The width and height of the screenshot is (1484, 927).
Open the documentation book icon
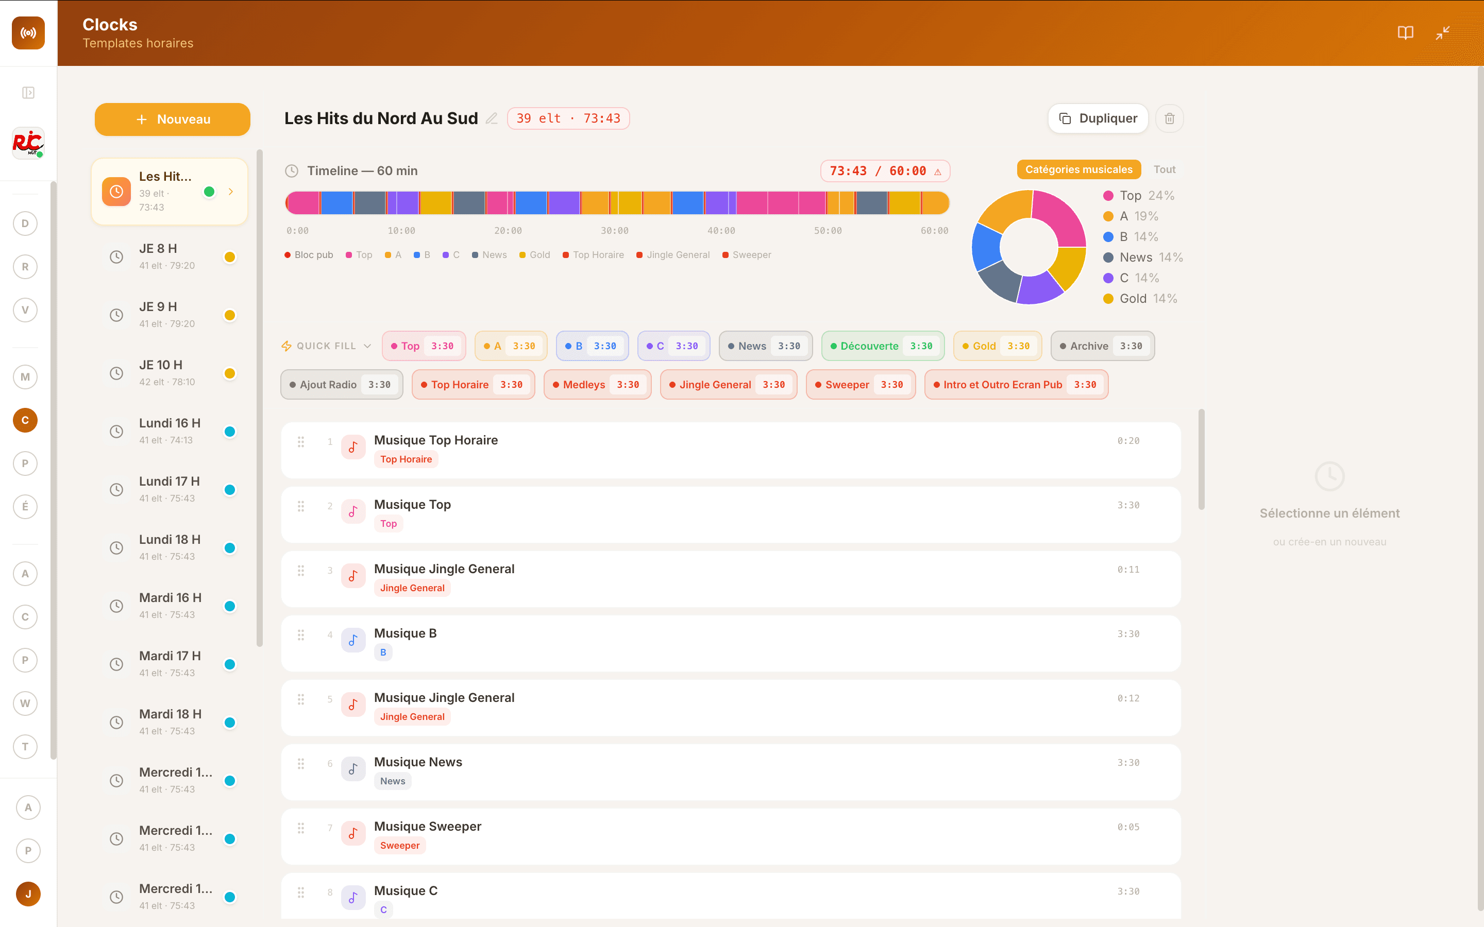pos(1405,33)
